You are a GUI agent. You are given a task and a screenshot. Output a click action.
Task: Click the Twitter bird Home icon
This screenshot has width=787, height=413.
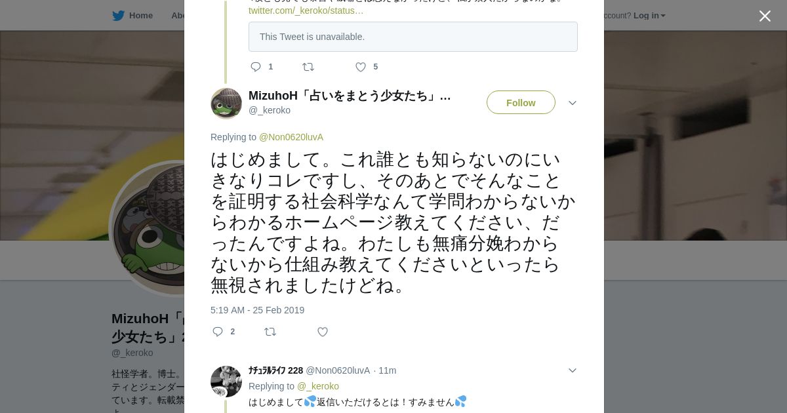pyautogui.click(x=118, y=16)
